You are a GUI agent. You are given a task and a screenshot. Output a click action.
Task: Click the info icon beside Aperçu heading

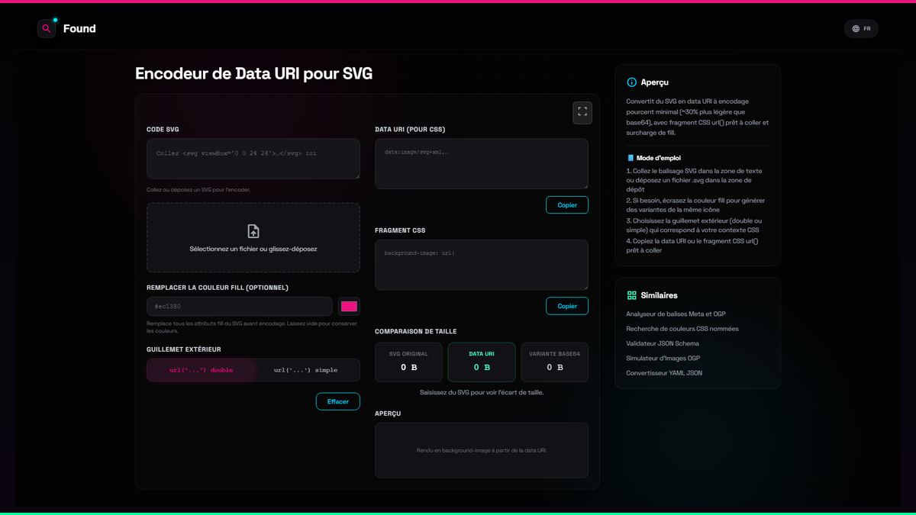[x=631, y=82]
